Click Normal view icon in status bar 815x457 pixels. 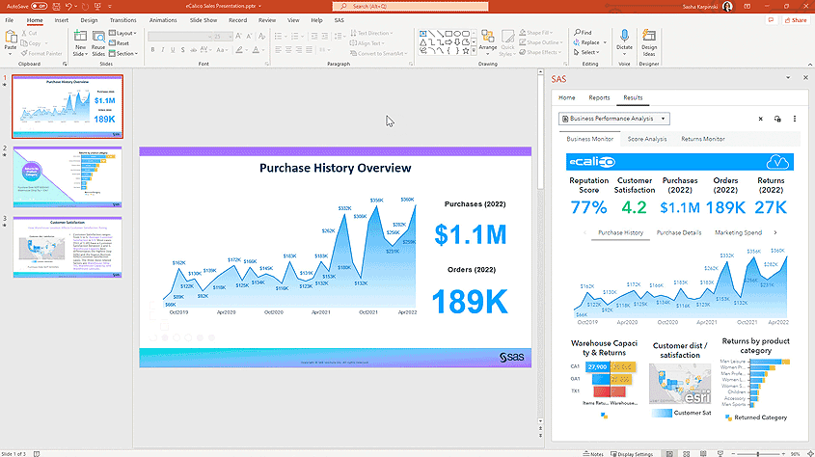tap(669, 454)
